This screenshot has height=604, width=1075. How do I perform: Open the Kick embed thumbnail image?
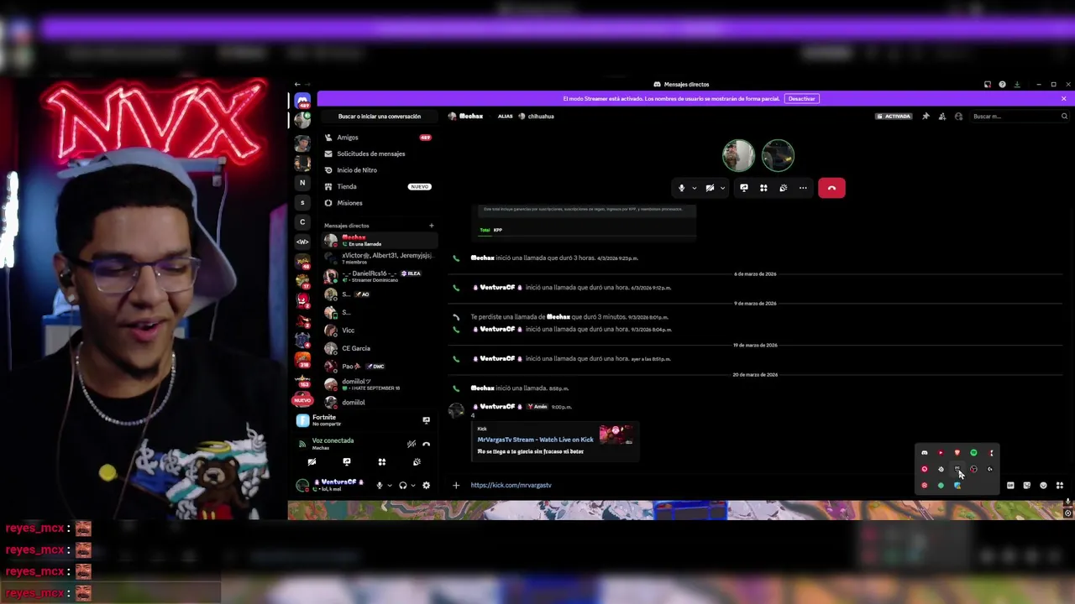[x=616, y=435]
